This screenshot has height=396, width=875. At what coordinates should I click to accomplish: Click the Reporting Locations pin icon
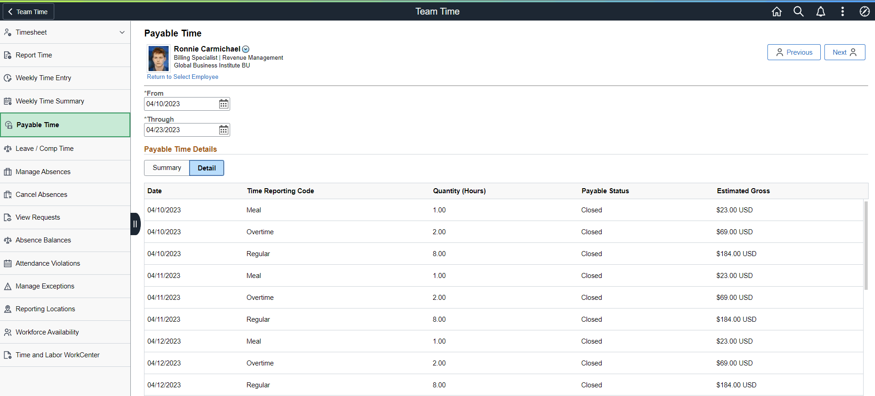8,309
